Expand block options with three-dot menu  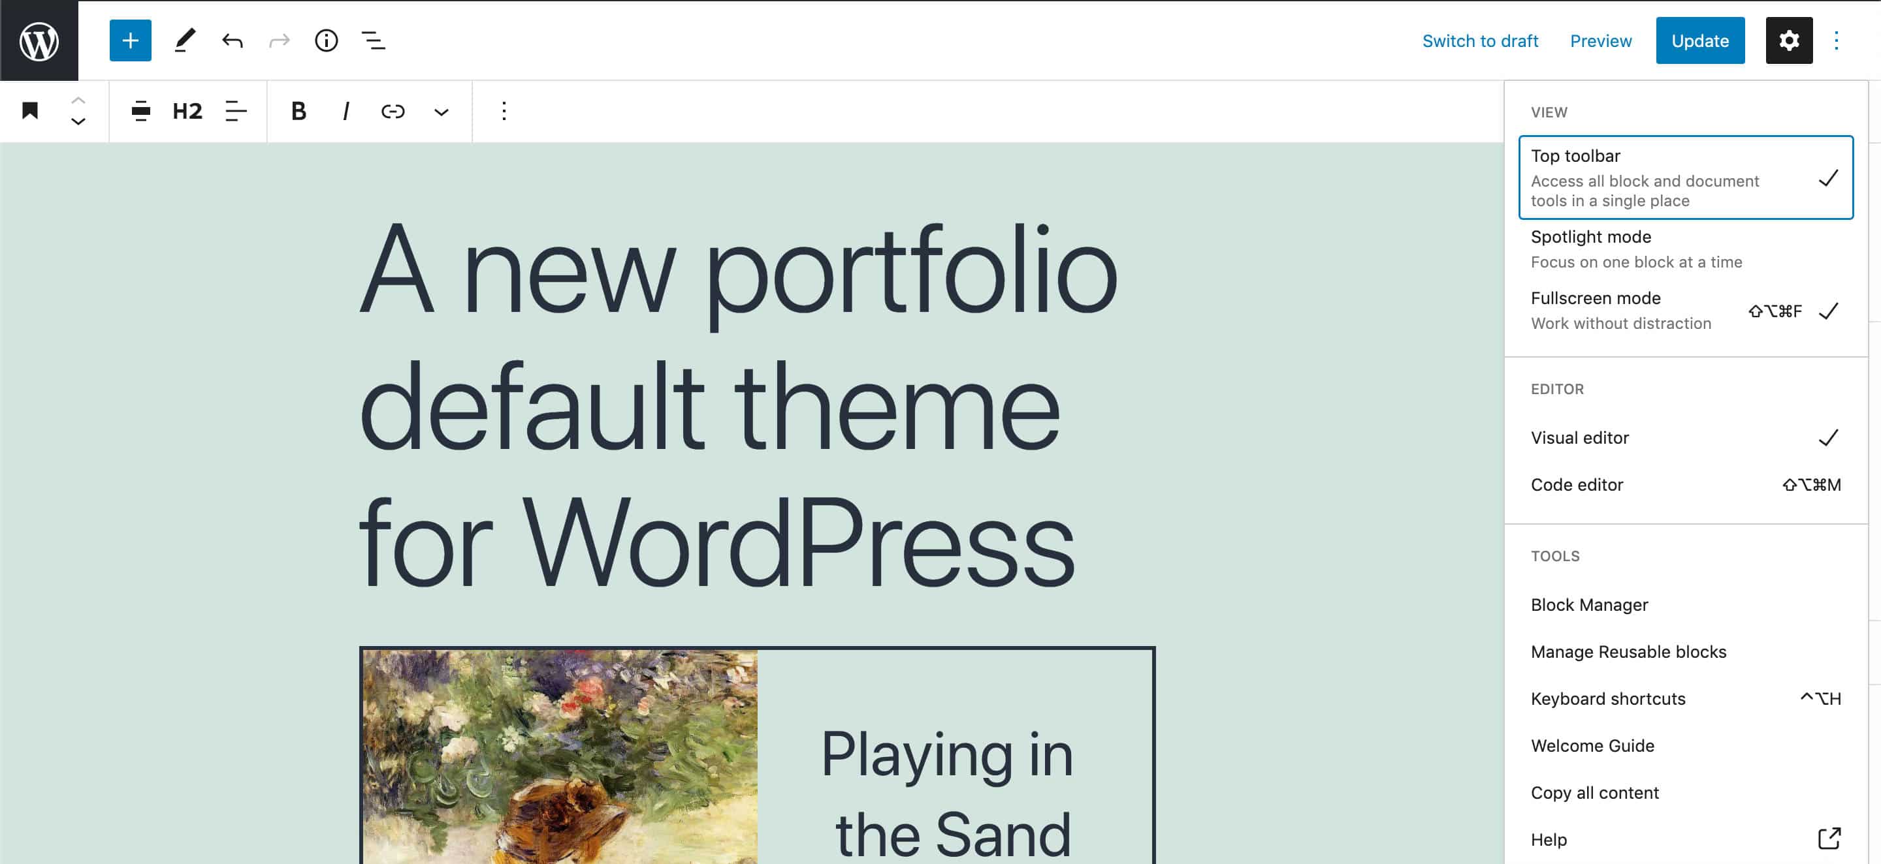coord(504,112)
